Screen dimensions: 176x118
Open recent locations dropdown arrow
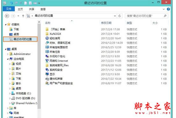(x=18, y=16)
